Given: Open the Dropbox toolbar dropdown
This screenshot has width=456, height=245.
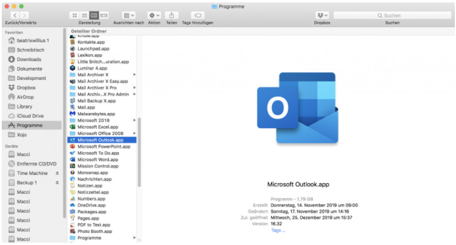Looking at the screenshot, I should pos(322,16).
